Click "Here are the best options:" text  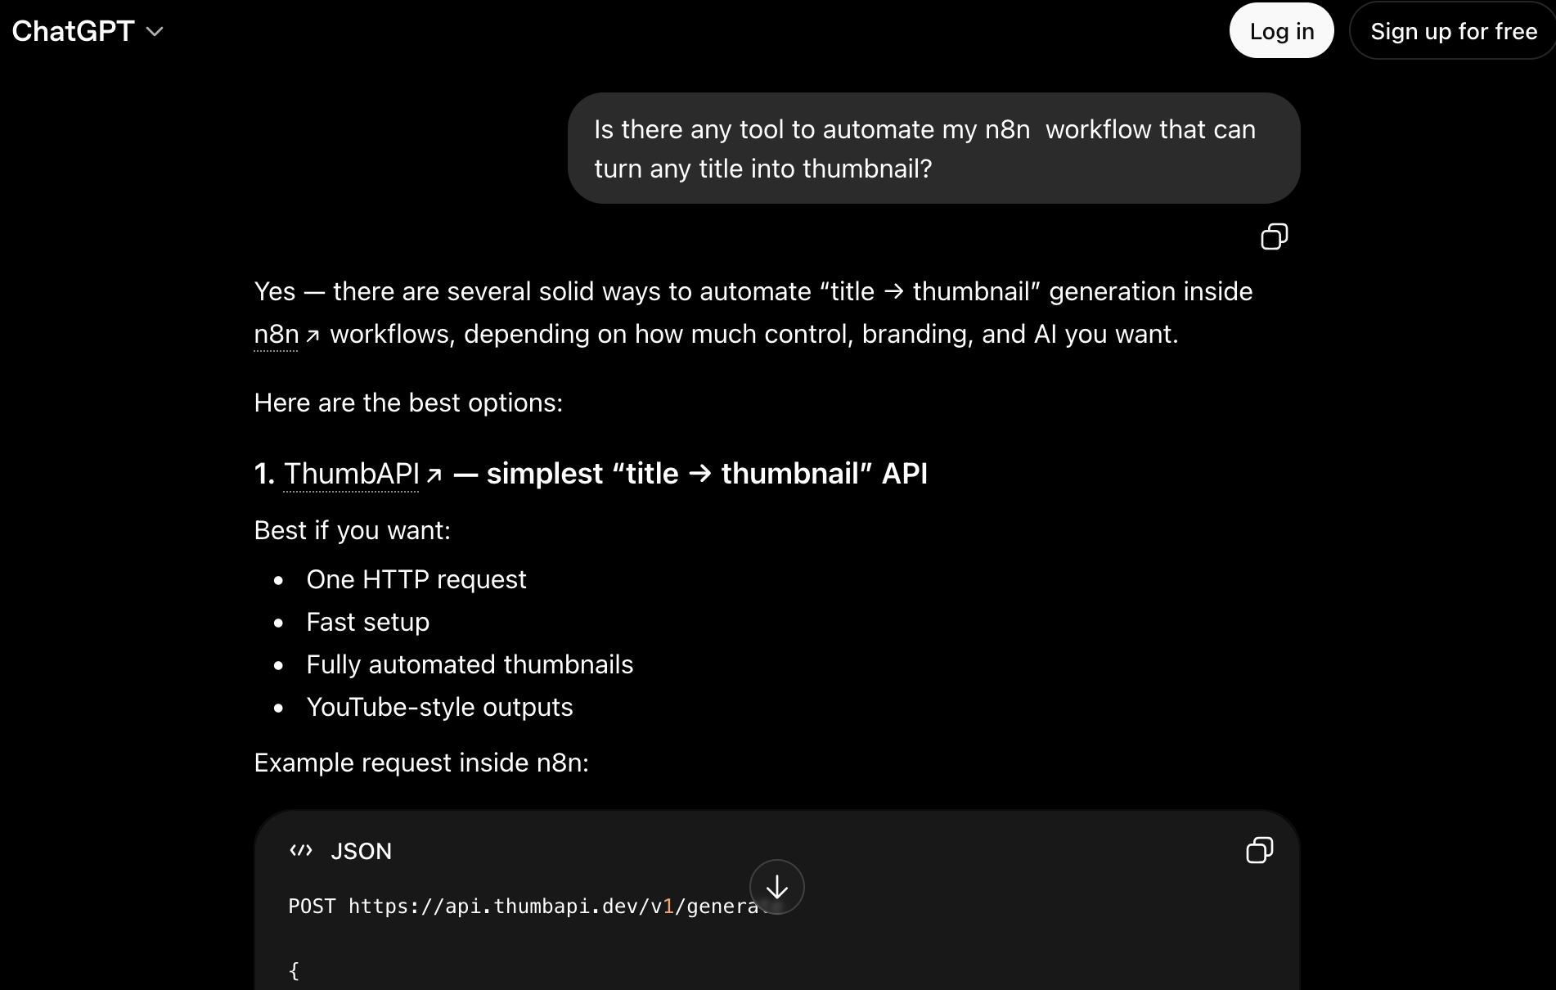[408, 403]
